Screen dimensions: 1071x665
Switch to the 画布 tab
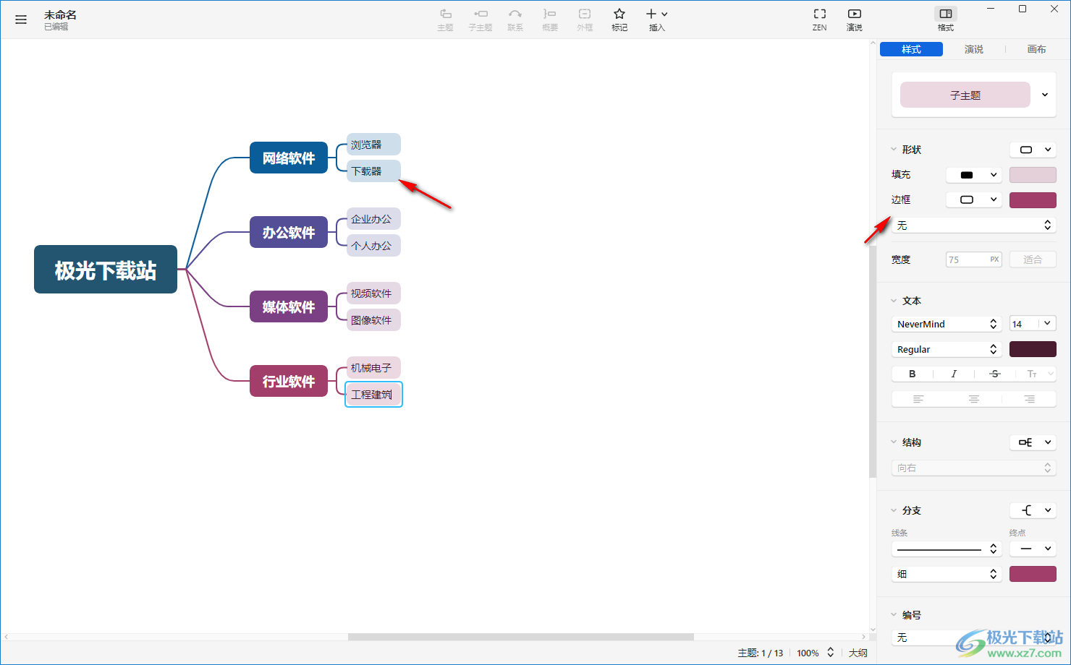pos(1036,49)
